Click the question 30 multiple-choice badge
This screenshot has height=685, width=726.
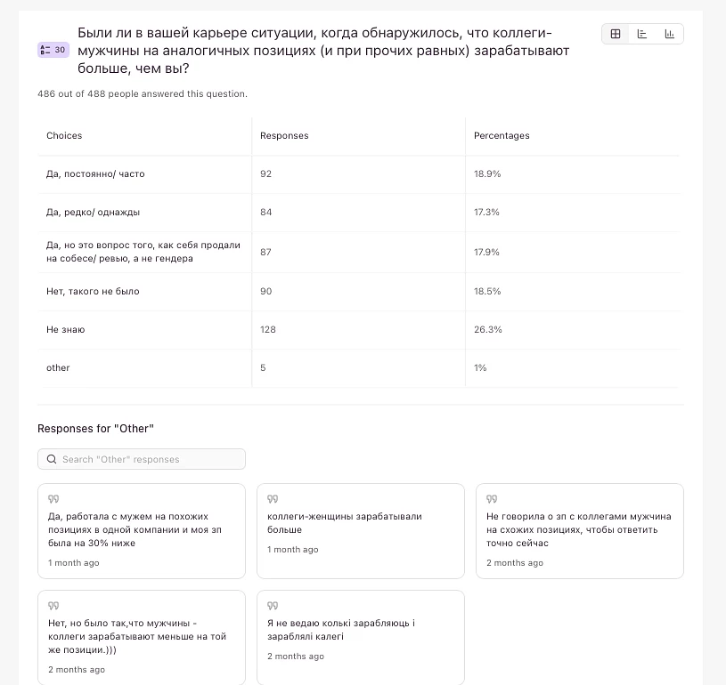click(53, 50)
